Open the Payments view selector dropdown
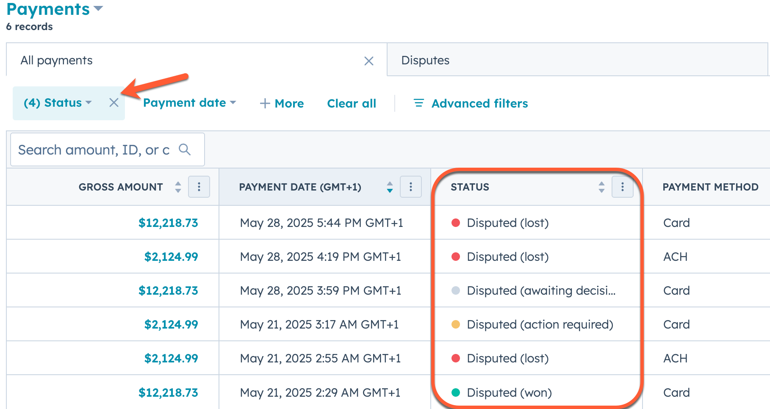 [98, 8]
